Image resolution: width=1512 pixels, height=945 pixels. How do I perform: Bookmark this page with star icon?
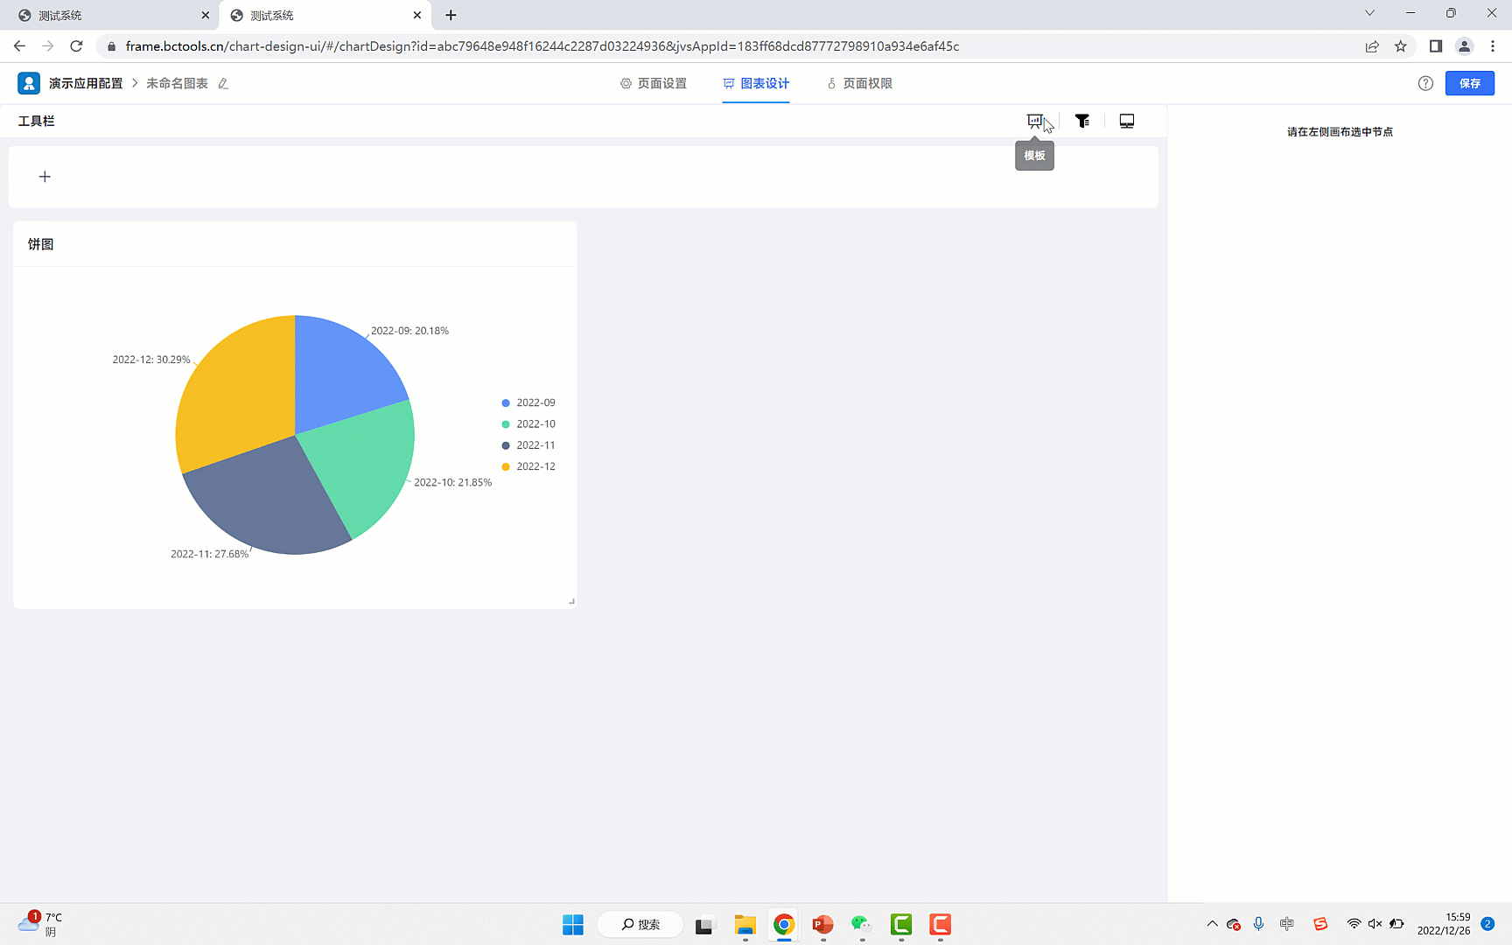[x=1401, y=46]
